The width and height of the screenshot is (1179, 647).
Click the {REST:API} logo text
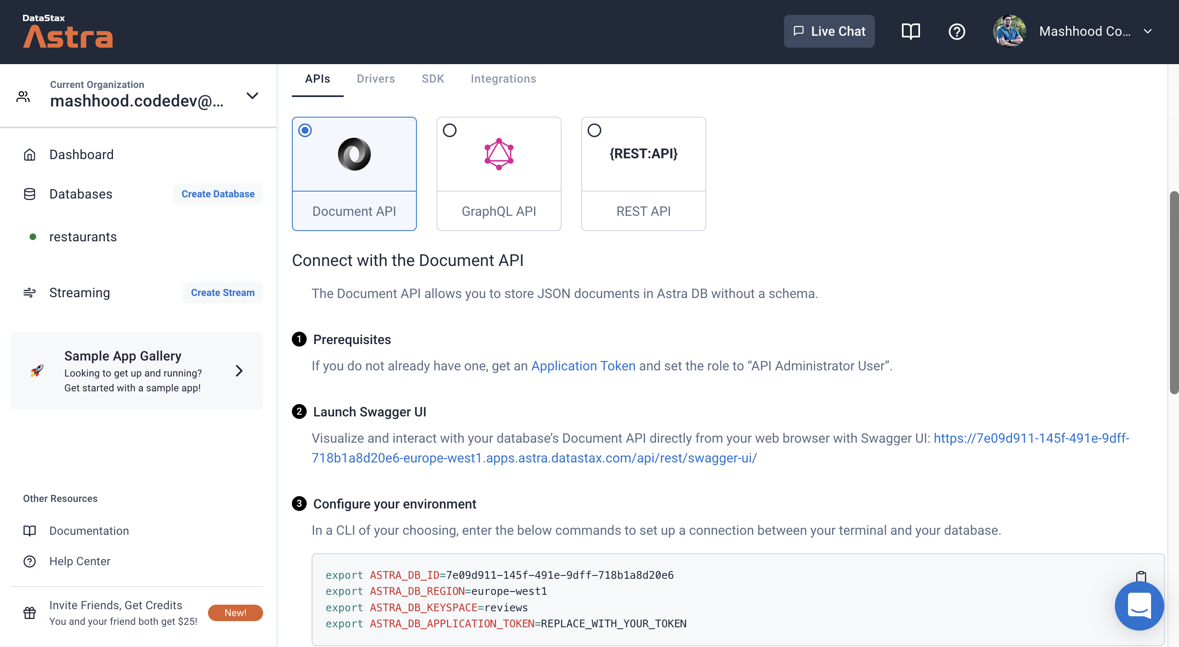[x=643, y=153]
